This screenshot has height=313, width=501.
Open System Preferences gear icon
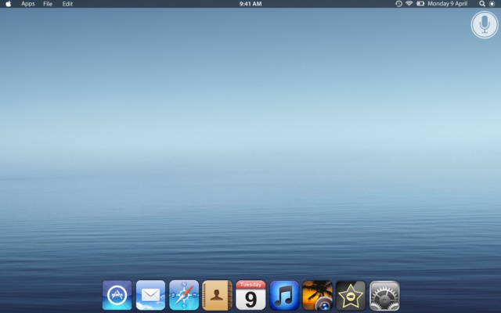[384, 296]
